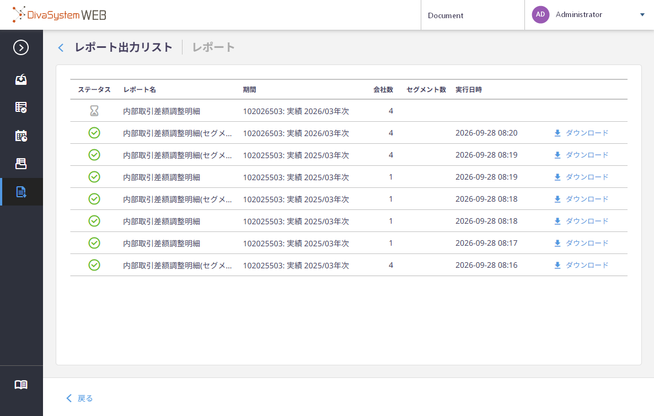Click the 会社数 column header
Viewport: 654px width, 416px height.
[383, 90]
